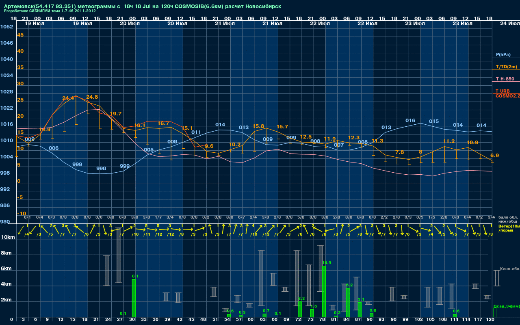520x325 pixels.
Task: Click the green precipitation bar labeled 6.2
Action: click(348, 303)
